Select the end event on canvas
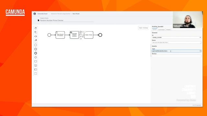This screenshot has width=207, height=116. [100, 35]
